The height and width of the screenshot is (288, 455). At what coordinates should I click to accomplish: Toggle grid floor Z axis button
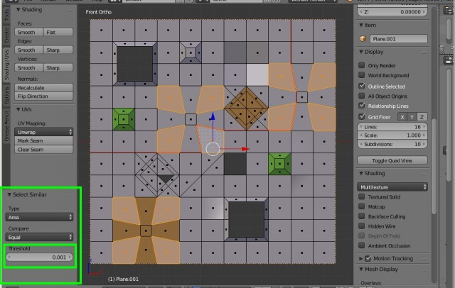(422, 117)
